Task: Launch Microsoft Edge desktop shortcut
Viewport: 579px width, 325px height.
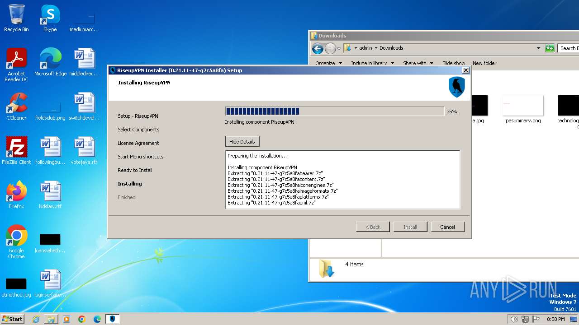Action: (50, 62)
